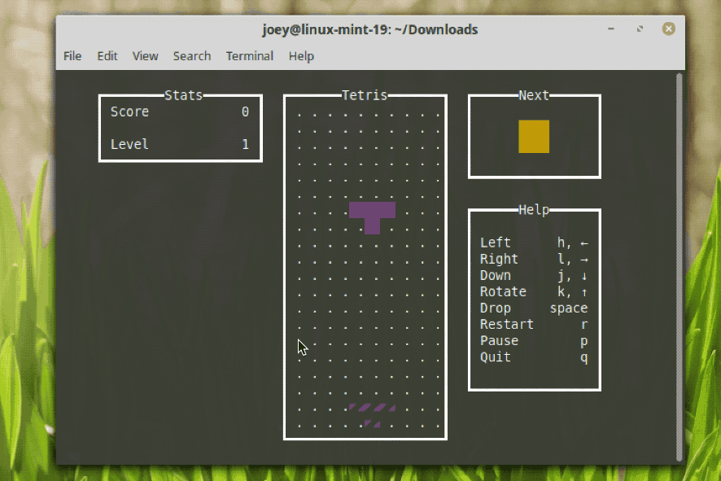Click the 'j, ↓' key hint for Down
This screenshot has height=481, width=721.
[x=572, y=275]
